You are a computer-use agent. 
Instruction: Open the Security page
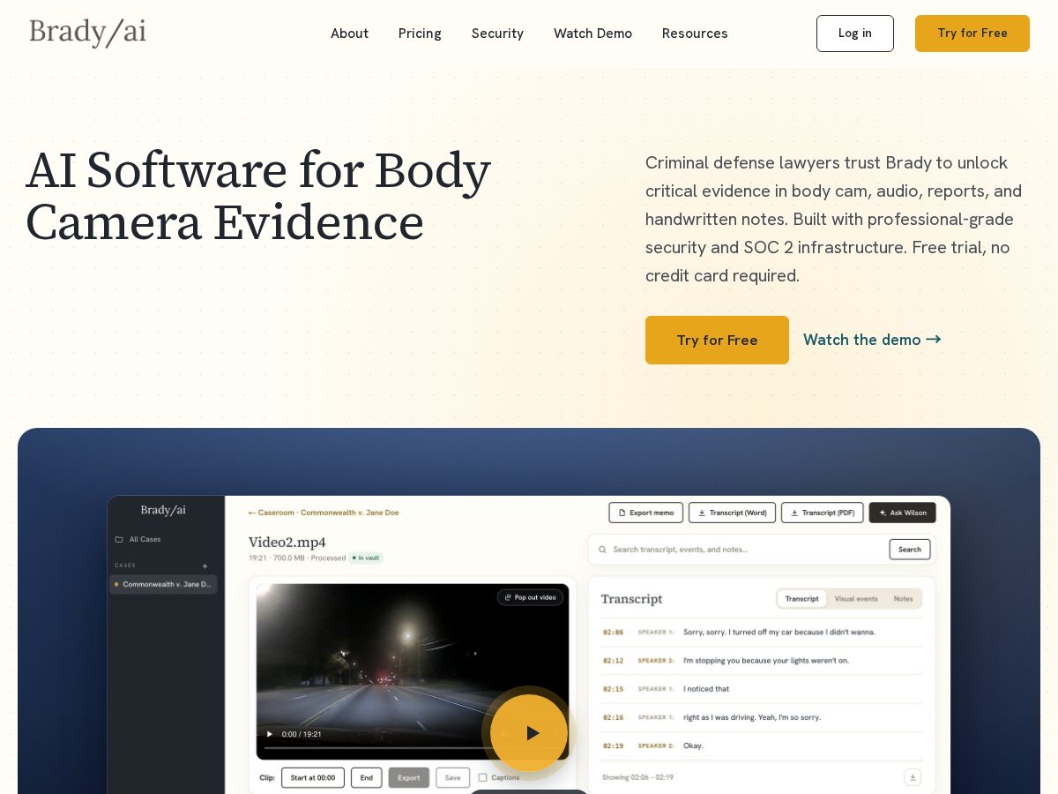tap(497, 34)
